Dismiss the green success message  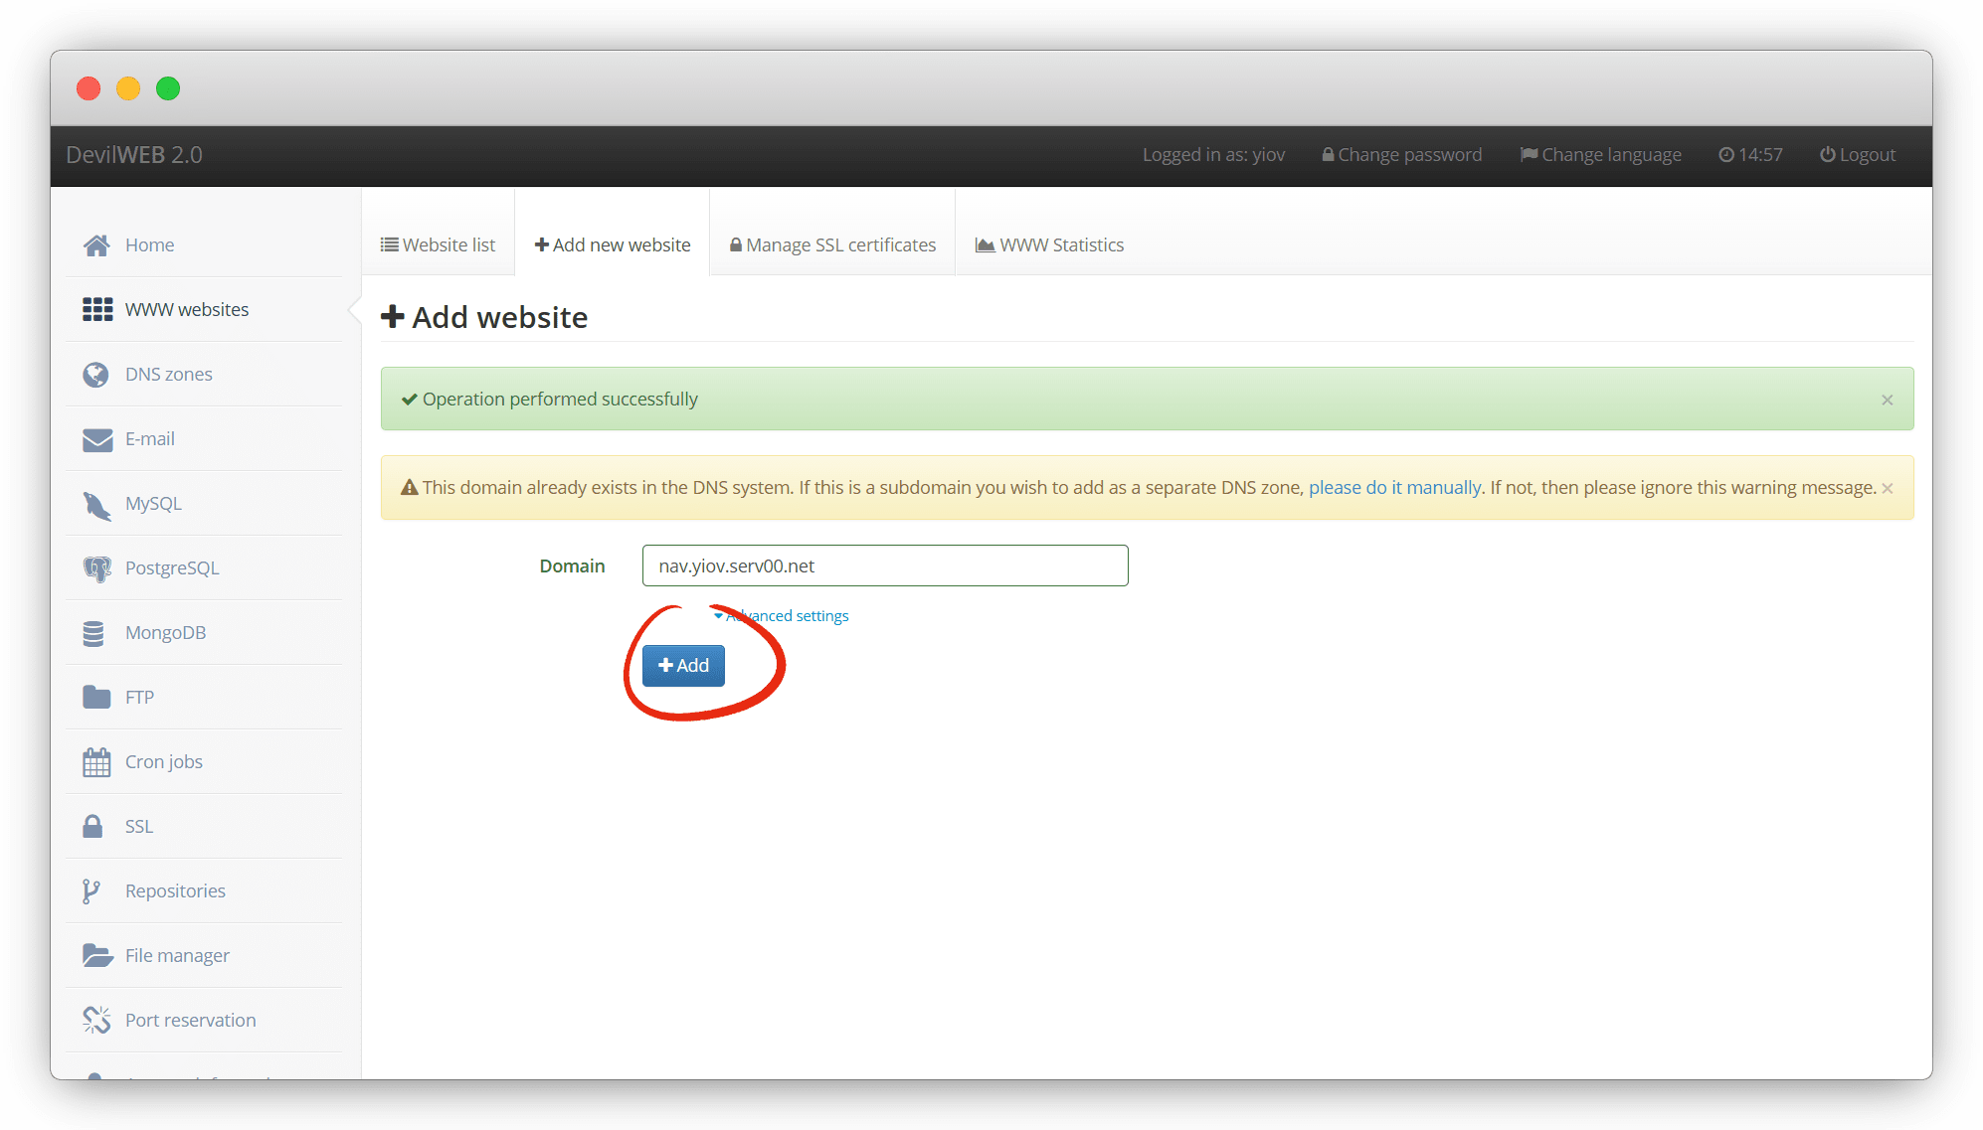click(1887, 400)
